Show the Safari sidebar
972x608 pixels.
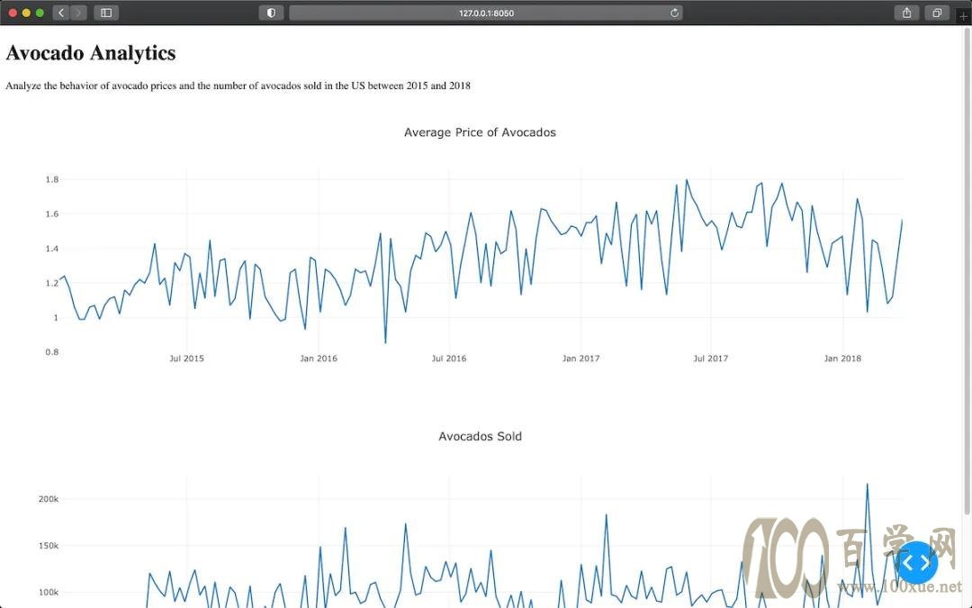click(106, 13)
